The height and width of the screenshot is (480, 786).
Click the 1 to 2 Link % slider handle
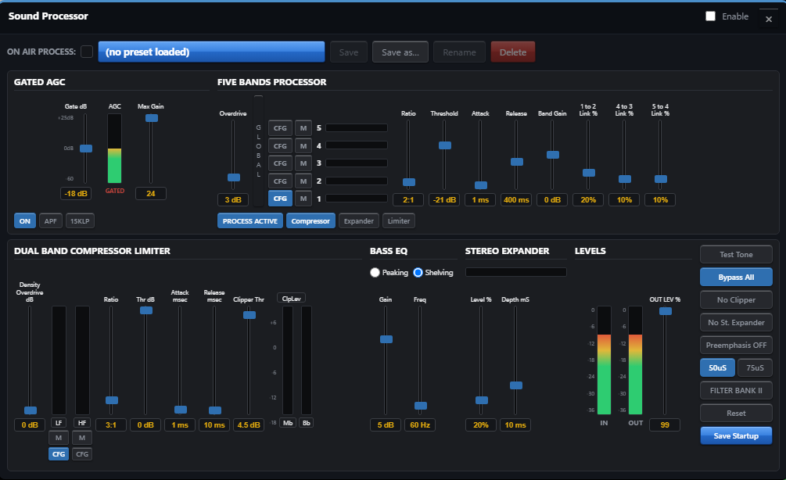click(589, 173)
